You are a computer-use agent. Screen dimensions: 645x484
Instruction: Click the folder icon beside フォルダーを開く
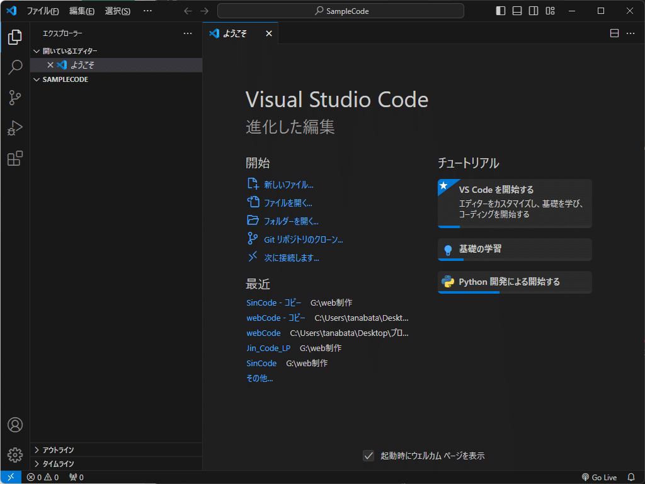click(x=253, y=220)
